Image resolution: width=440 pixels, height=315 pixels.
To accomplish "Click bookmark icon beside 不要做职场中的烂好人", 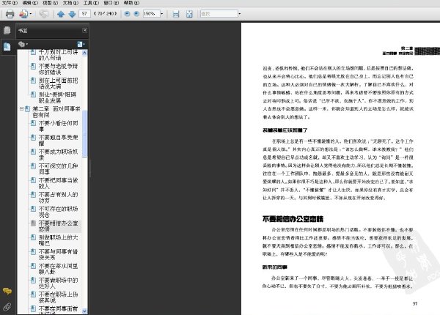I will click(x=33, y=281).
